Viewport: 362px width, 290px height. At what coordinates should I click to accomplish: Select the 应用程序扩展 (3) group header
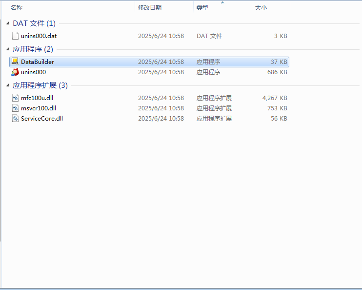click(40, 85)
